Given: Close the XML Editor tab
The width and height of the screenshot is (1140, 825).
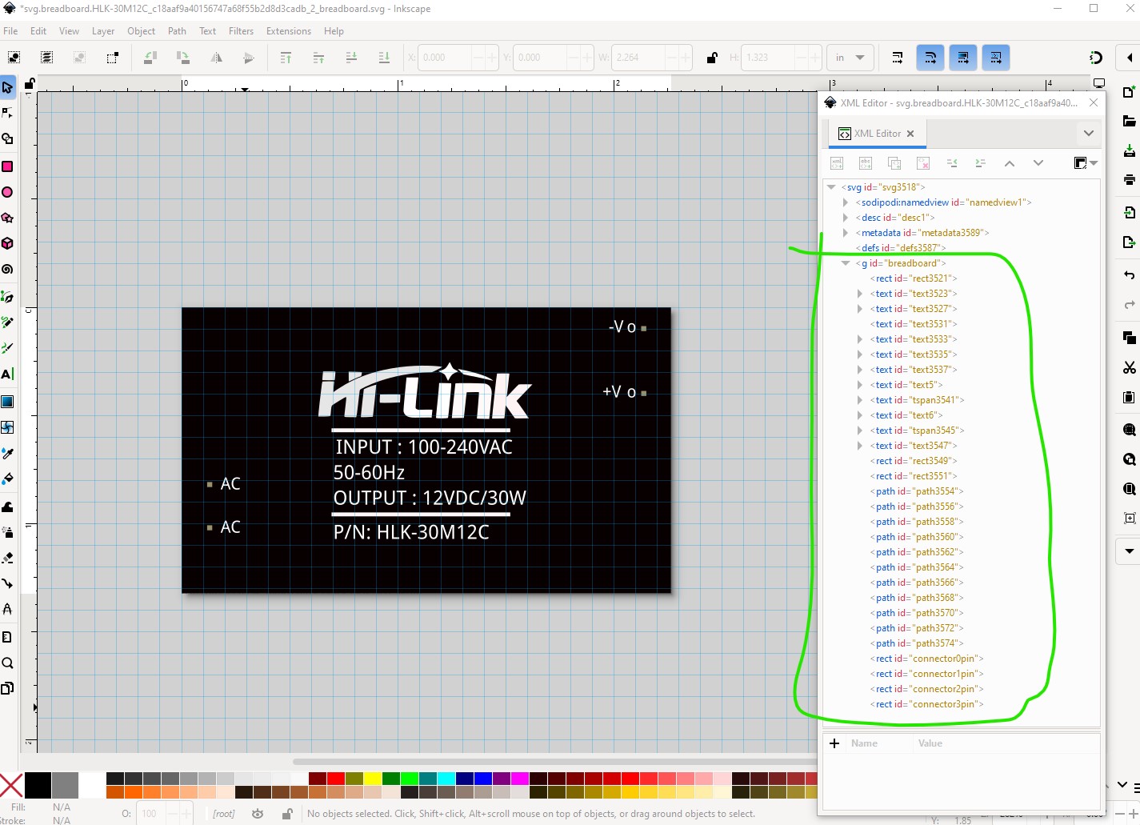Looking at the screenshot, I should point(910,134).
